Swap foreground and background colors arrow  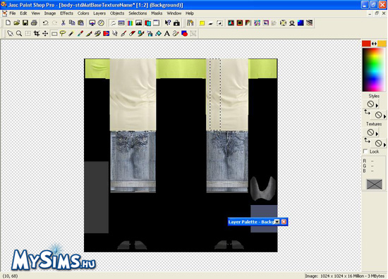pyautogui.click(x=374, y=44)
